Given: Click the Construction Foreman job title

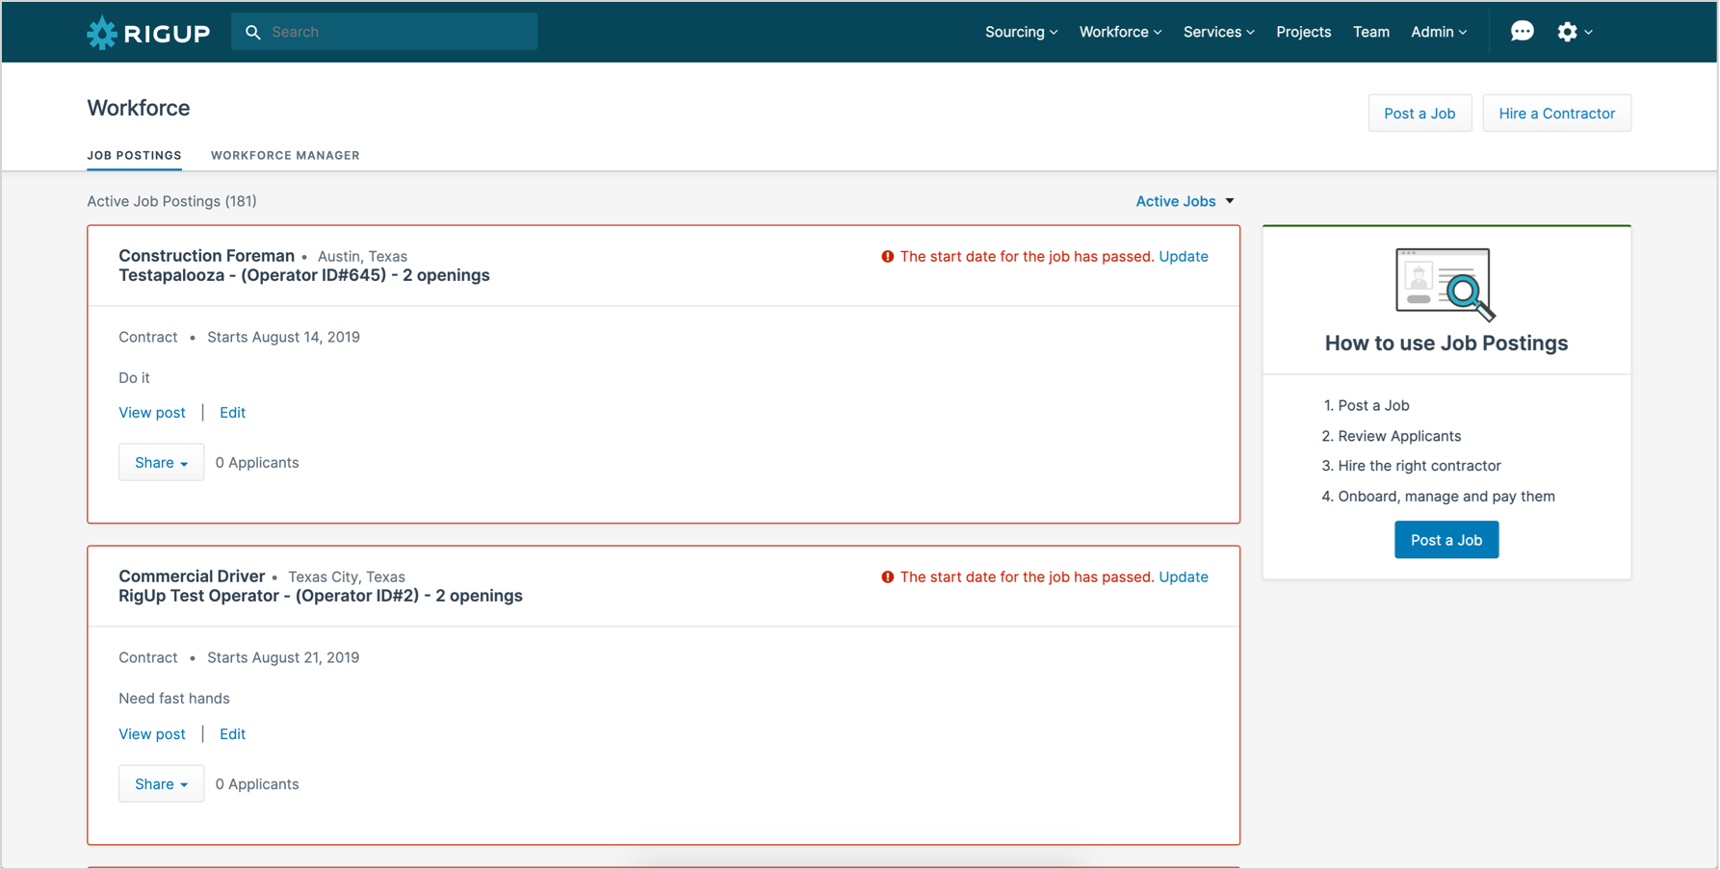Looking at the screenshot, I should 206,255.
